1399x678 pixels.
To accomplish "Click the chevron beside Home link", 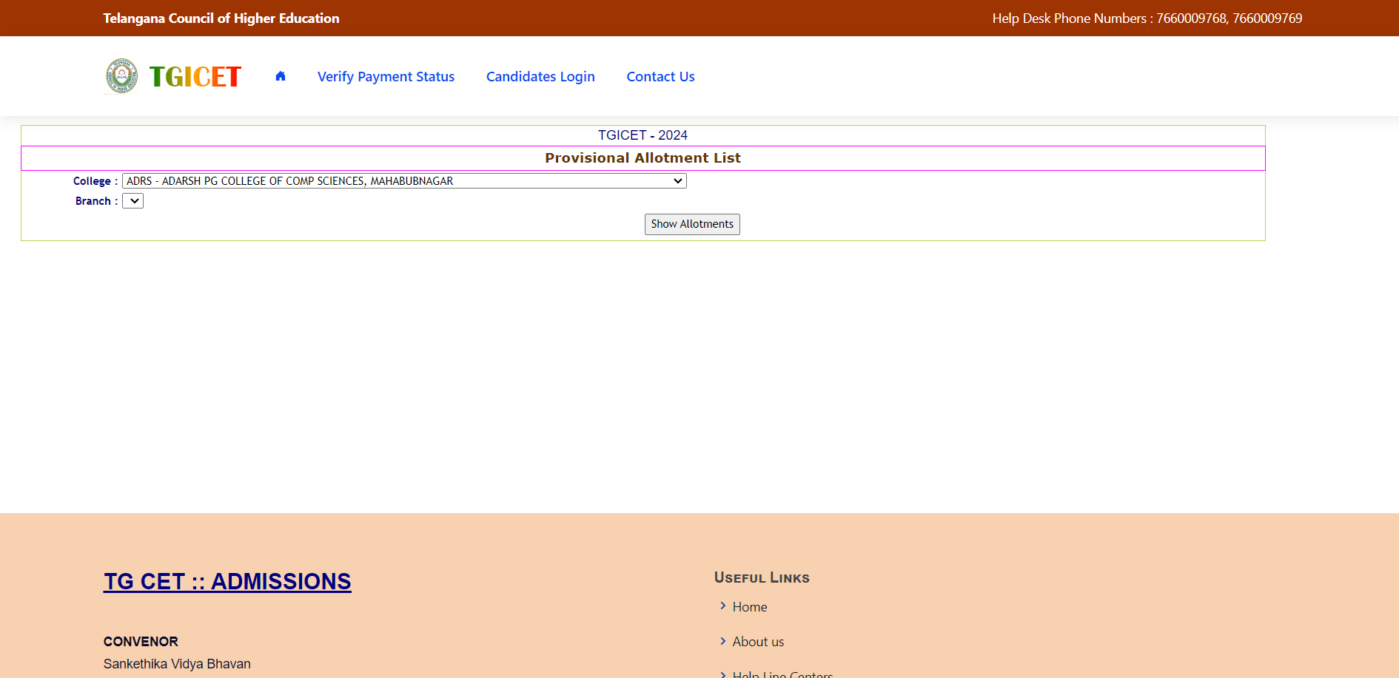I will tap(723, 606).
